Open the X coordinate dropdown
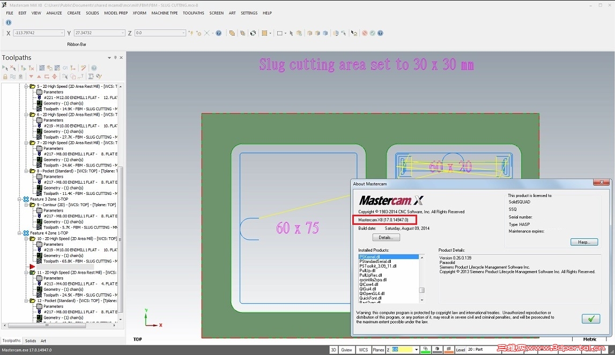 point(62,33)
